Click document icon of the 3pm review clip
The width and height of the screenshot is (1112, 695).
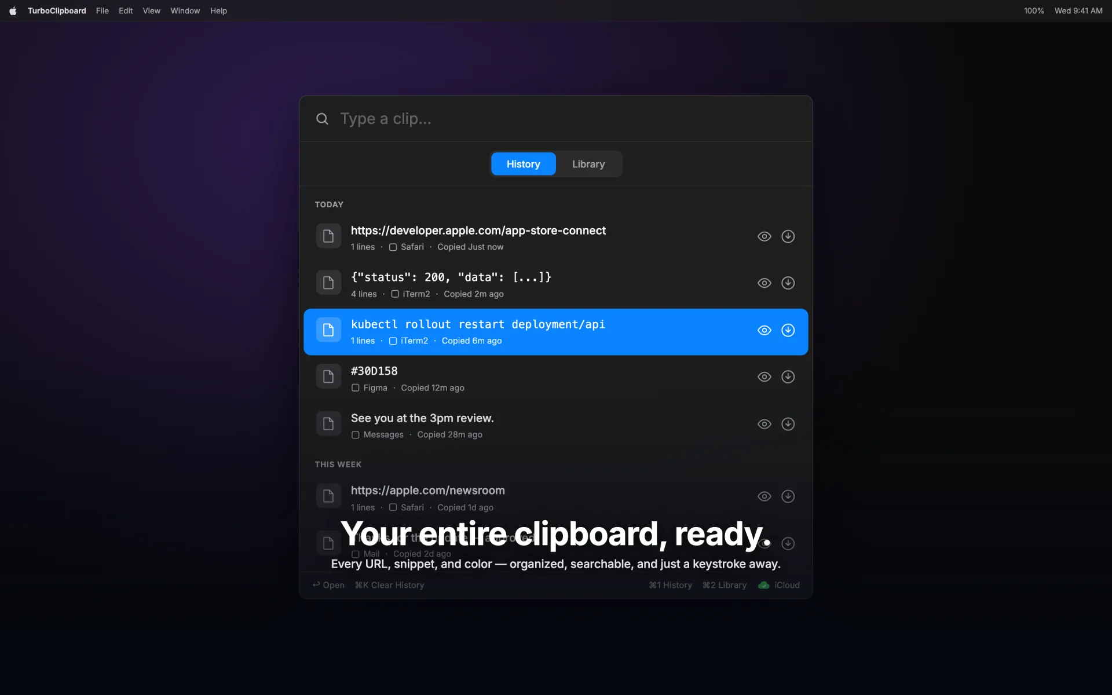328,424
